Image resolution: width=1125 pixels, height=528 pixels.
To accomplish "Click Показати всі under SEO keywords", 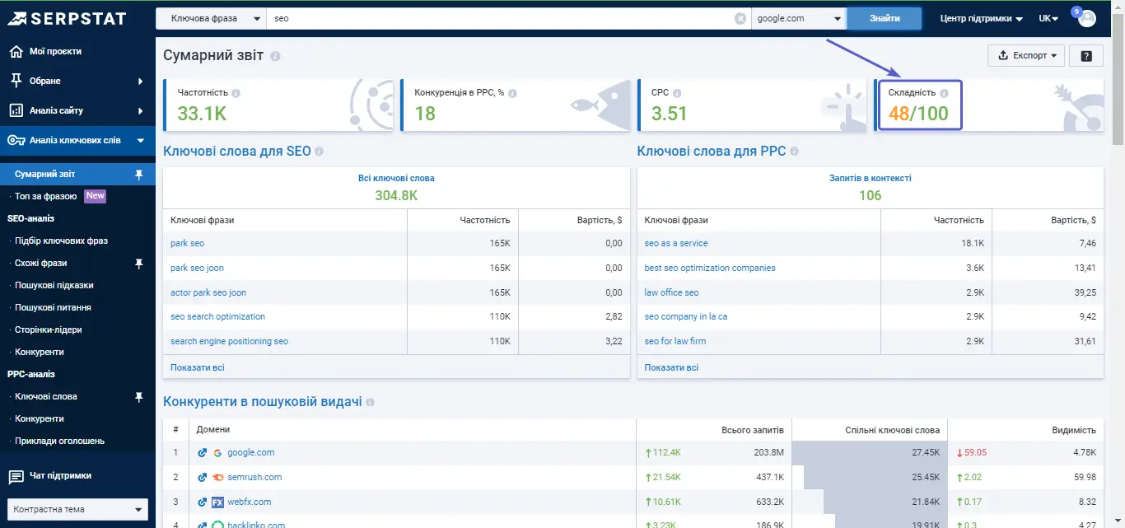I will click(198, 367).
